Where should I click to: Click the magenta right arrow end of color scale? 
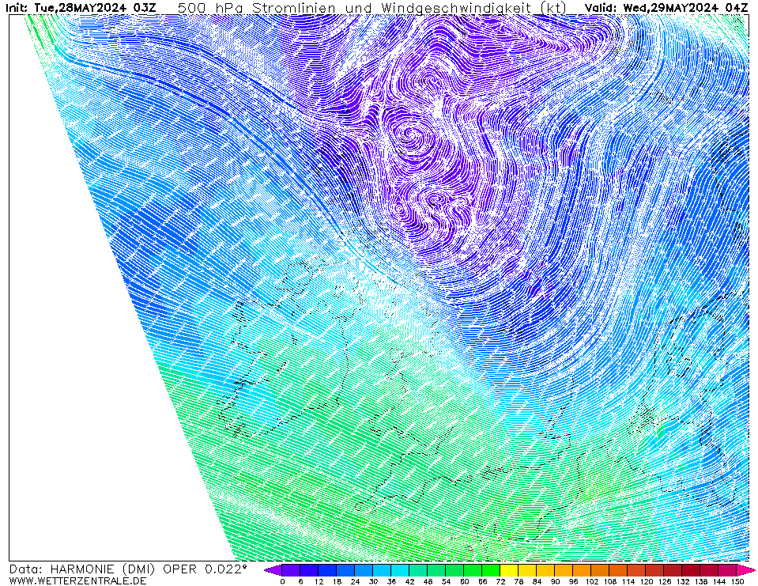(x=746, y=570)
